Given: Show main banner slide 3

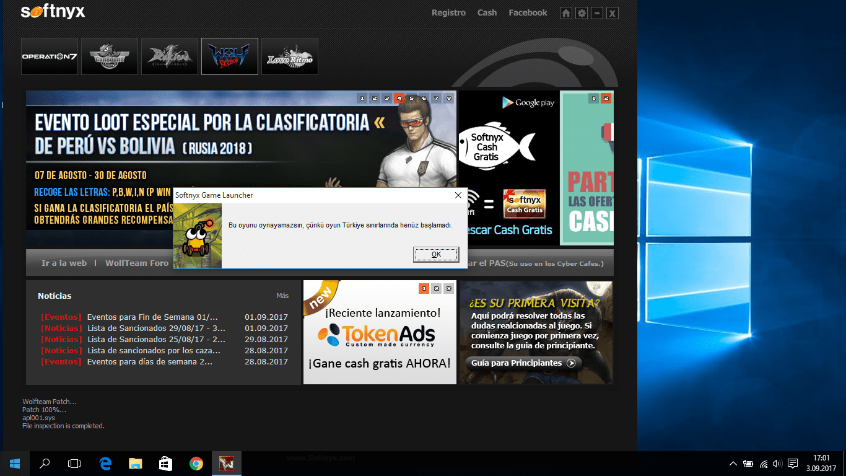Looking at the screenshot, I should click(x=386, y=98).
